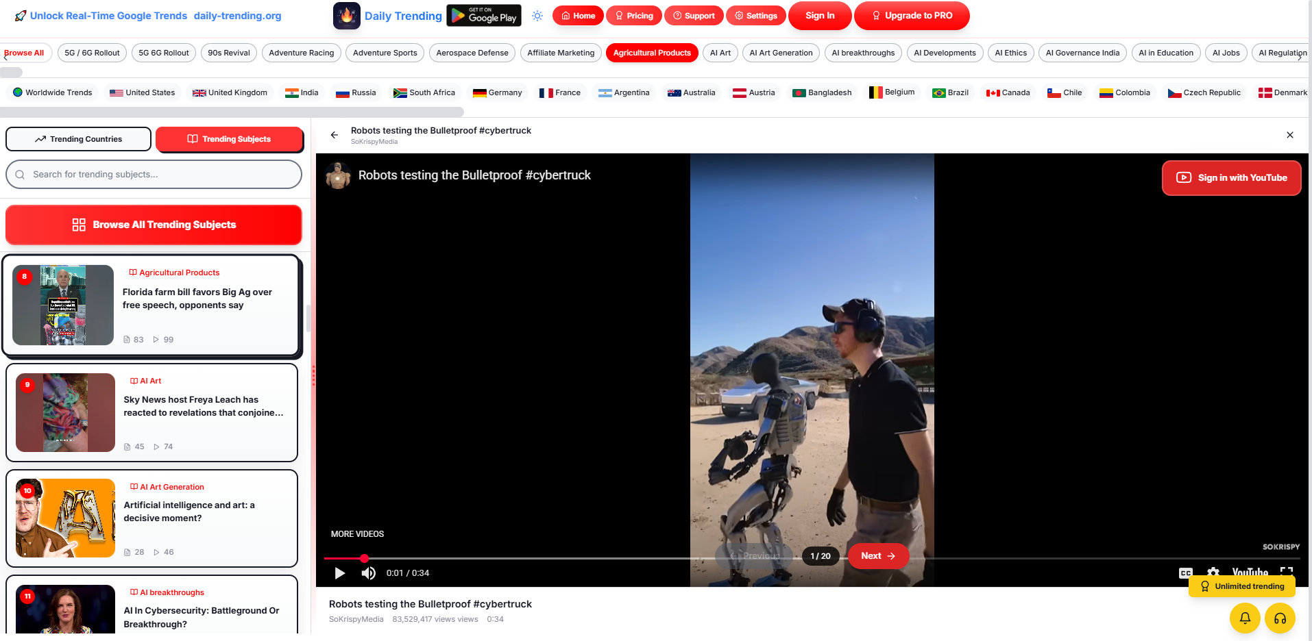Screen dimensions: 1312x641
Task: Click the notification bell button
Action: (x=1246, y=618)
